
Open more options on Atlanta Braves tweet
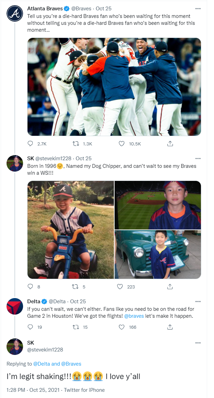(198, 8)
